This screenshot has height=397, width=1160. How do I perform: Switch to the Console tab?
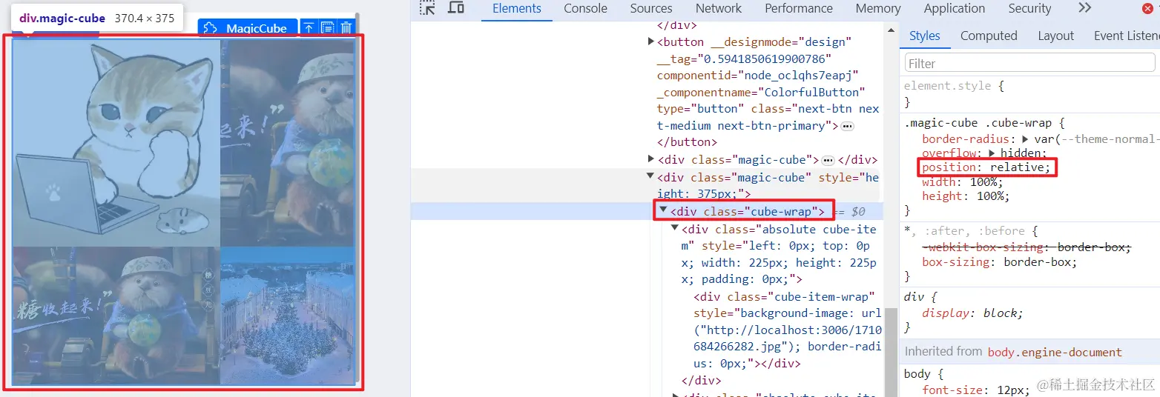pyautogui.click(x=585, y=9)
